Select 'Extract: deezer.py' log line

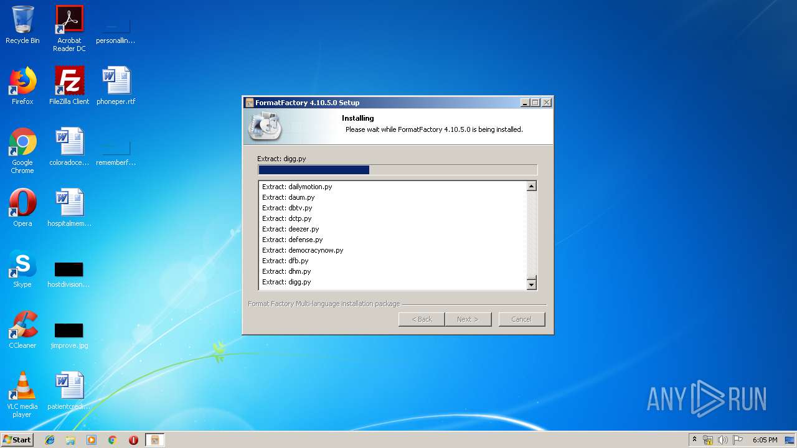pyautogui.click(x=290, y=229)
